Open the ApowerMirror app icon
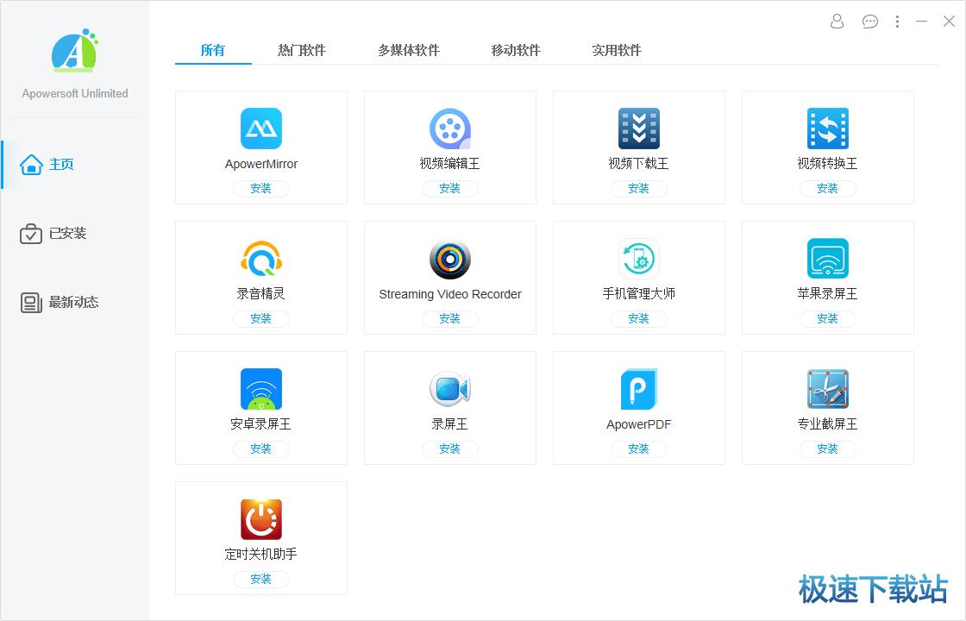Screen dimensions: 966x621 (260, 127)
